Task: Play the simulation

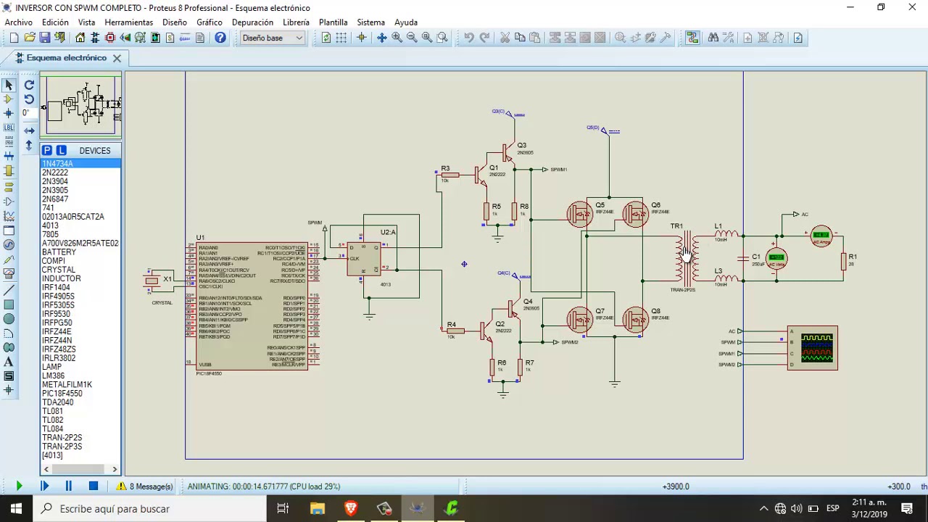Action: tap(19, 486)
